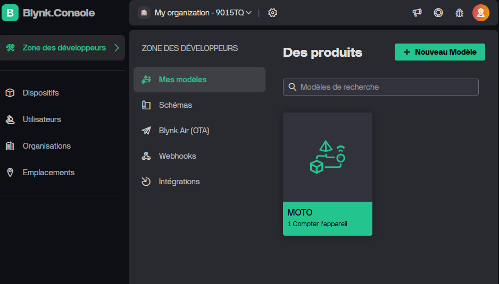
Task: Open the MOTO template card
Action: (x=328, y=174)
